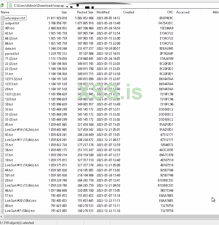219x225 pixels.
Task: Select the 66 (2).txt file icon
Action: coord(2,38)
